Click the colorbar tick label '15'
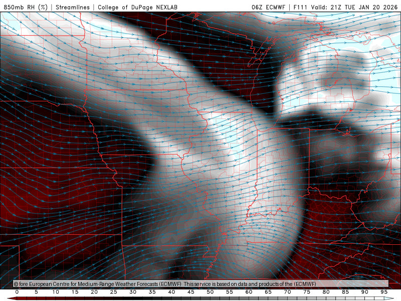Image resolution: width=401 pixels, height=301 pixels. (x=75, y=292)
